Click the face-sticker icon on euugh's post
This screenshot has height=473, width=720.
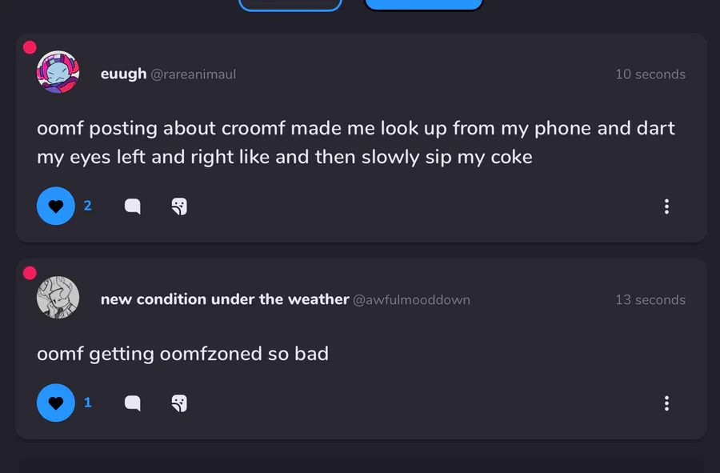point(179,206)
